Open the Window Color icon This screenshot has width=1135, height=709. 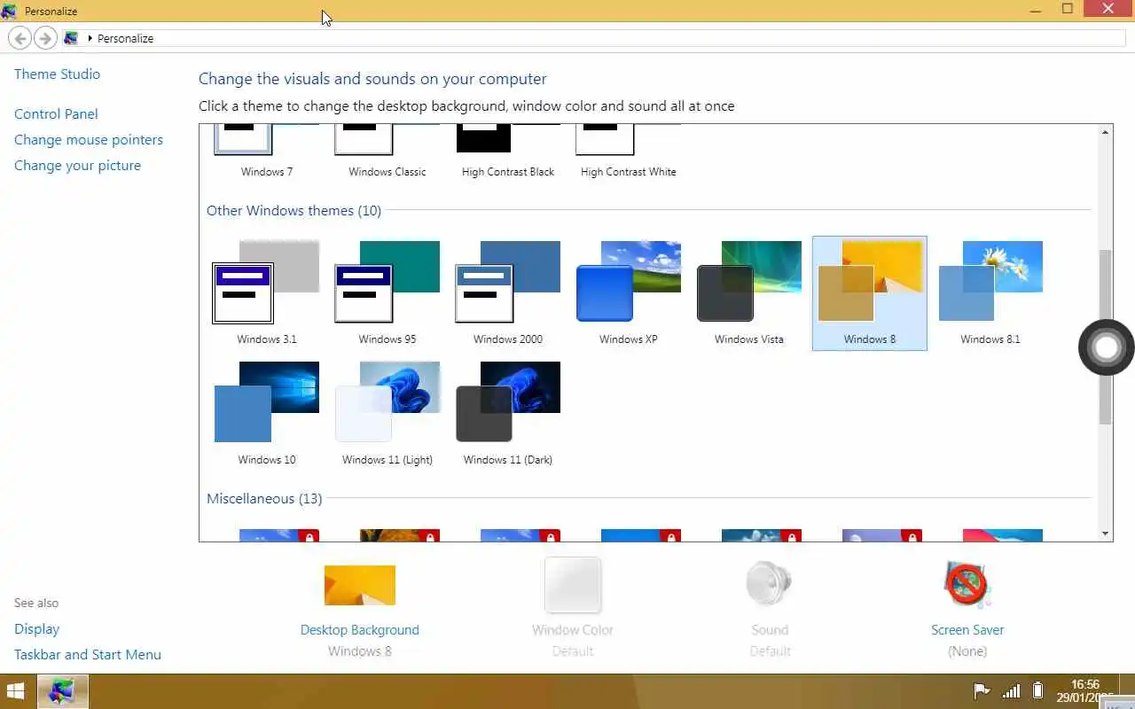(x=573, y=585)
